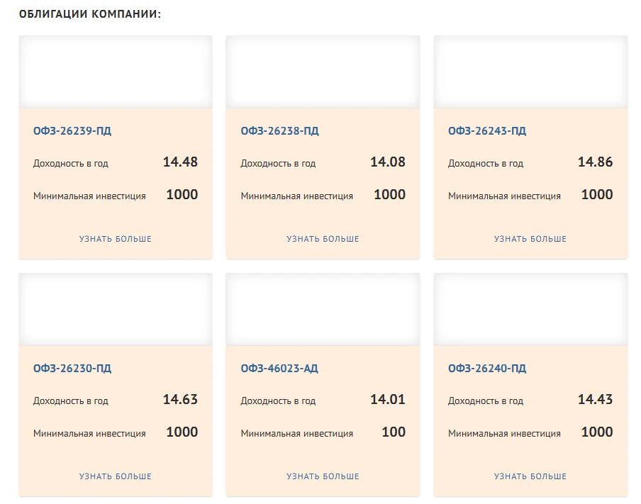Click the image placeholder above ОФЗ-46023-АД
This screenshot has height=504, width=641.
point(323,310)
